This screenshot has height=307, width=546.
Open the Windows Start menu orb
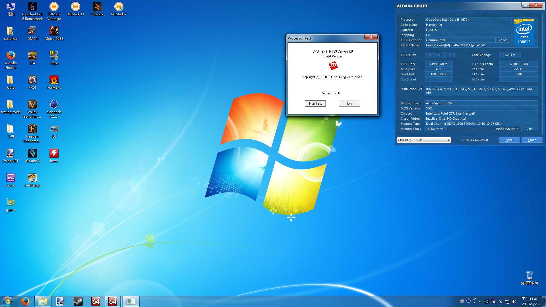(x=8, y=301)
